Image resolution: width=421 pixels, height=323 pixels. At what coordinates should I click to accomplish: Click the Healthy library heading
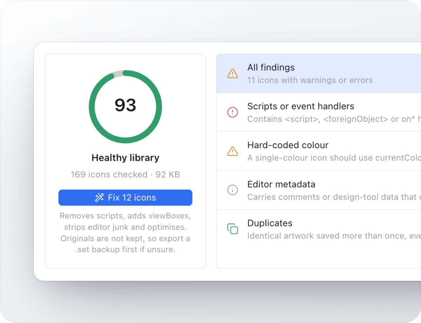pos(125,158)
